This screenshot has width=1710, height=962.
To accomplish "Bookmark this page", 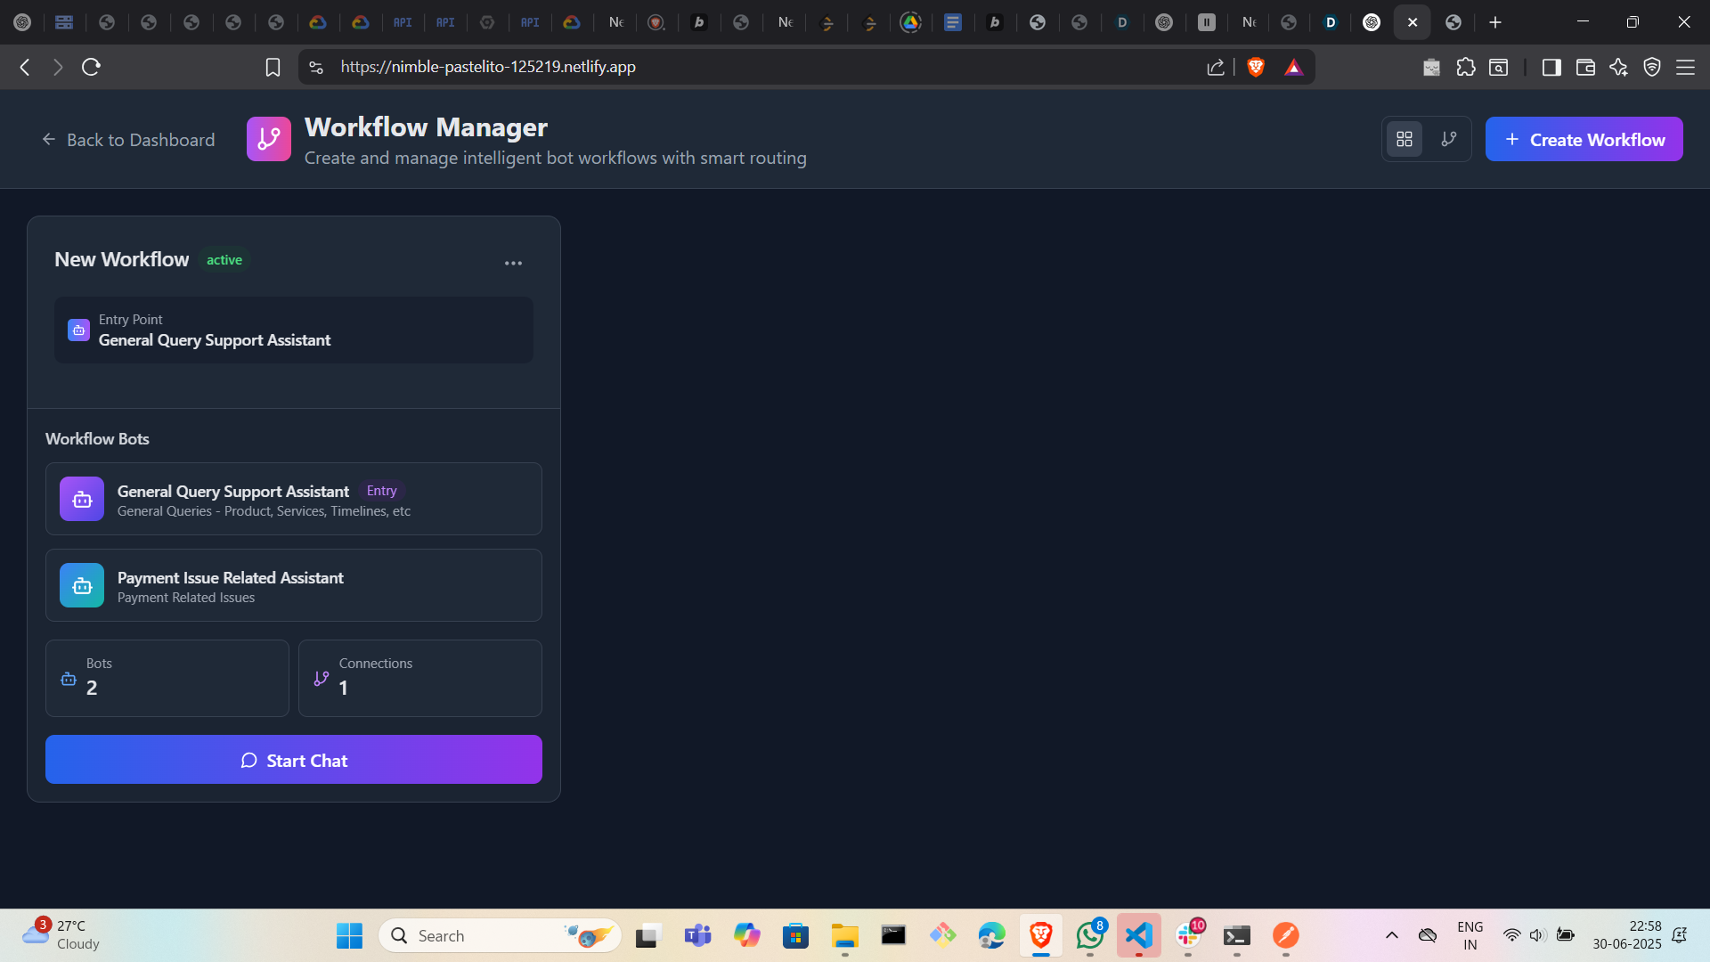I will (273, 67).
